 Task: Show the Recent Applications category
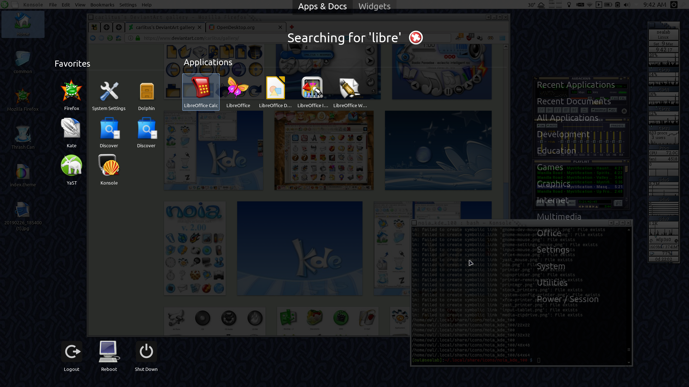pyautogui.click(x=576, y=85)
